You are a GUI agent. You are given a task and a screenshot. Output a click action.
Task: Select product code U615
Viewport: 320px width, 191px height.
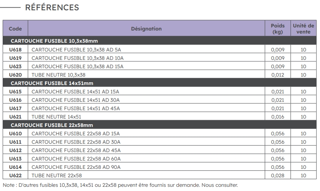coord(15,91)
